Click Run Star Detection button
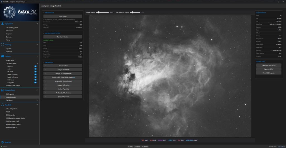The height and width of the screenshot is (148, 286). click(x=63, y=37)
